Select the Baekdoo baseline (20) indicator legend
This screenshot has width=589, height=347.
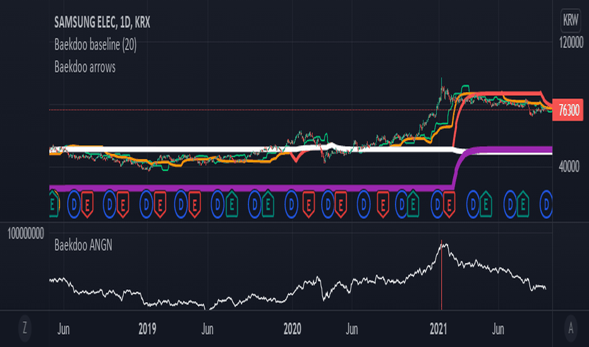point(95,45)
